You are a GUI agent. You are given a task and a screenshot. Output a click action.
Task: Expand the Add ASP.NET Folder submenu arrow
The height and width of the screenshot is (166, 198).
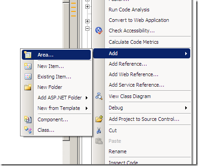point(87,98)
